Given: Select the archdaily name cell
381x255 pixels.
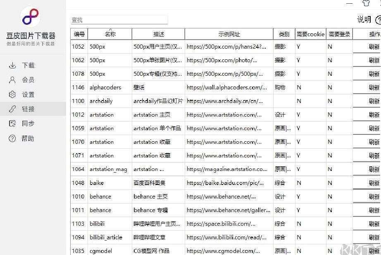Looking at the screenshot, I should coord(110,101).
